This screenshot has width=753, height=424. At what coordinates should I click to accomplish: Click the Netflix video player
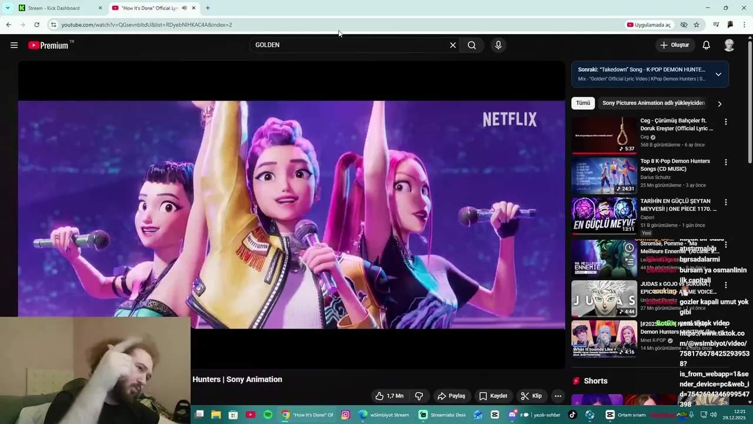(x=291, y=214)
